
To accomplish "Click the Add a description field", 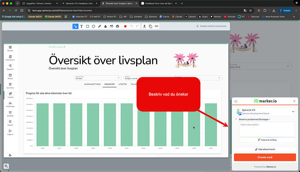I will point(267,129).
